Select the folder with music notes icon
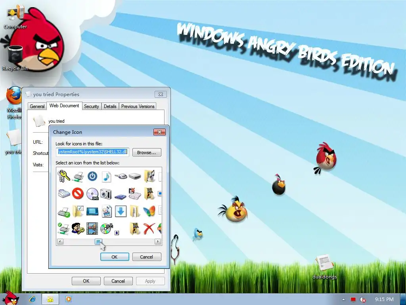406x305 pixels. (149, 176)
